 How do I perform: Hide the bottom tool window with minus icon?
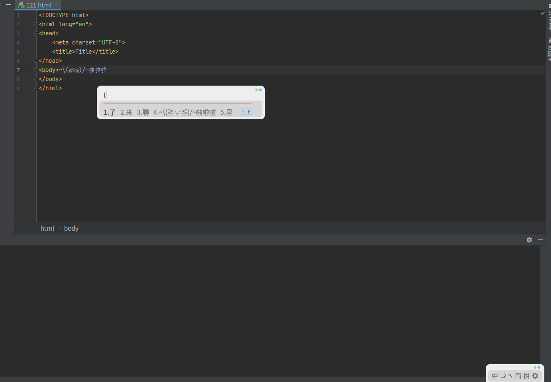point(540,240)
